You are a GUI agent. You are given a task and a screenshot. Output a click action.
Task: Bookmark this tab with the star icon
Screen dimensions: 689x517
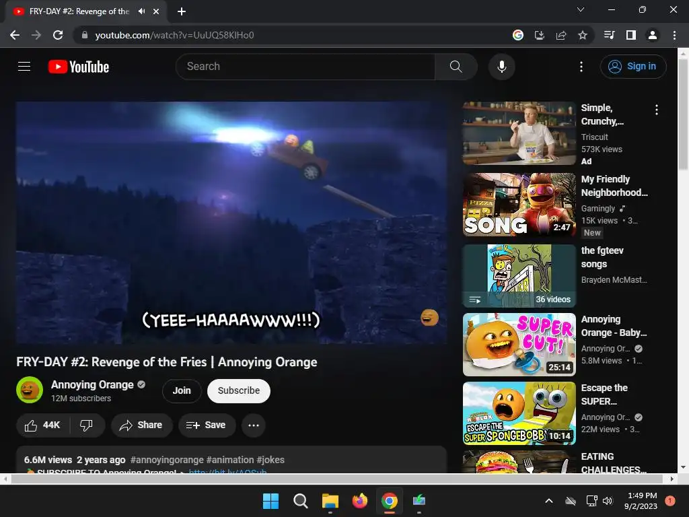click(582, 35)
